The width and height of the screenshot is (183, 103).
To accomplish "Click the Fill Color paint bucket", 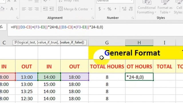I will 2,9.
